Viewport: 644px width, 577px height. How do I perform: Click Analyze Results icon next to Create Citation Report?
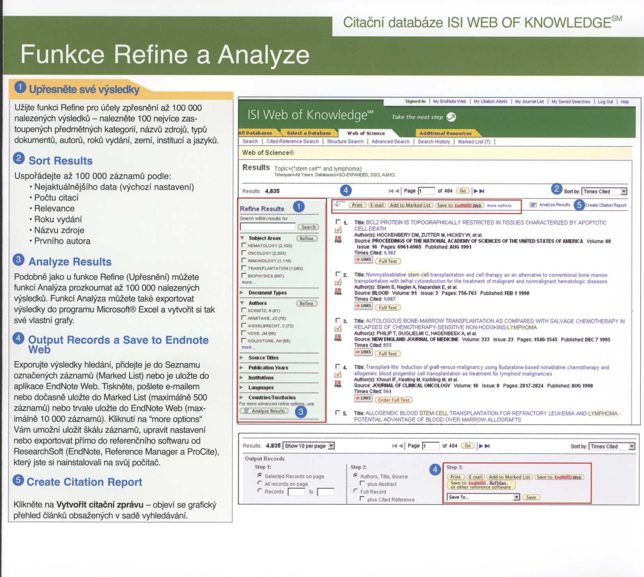[x=533, y=205]
